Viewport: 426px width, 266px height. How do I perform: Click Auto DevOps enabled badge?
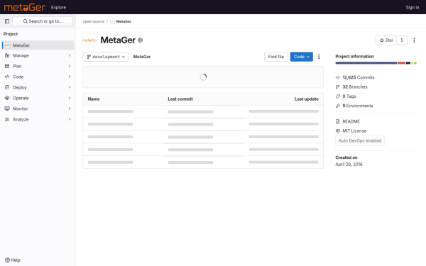360,140
